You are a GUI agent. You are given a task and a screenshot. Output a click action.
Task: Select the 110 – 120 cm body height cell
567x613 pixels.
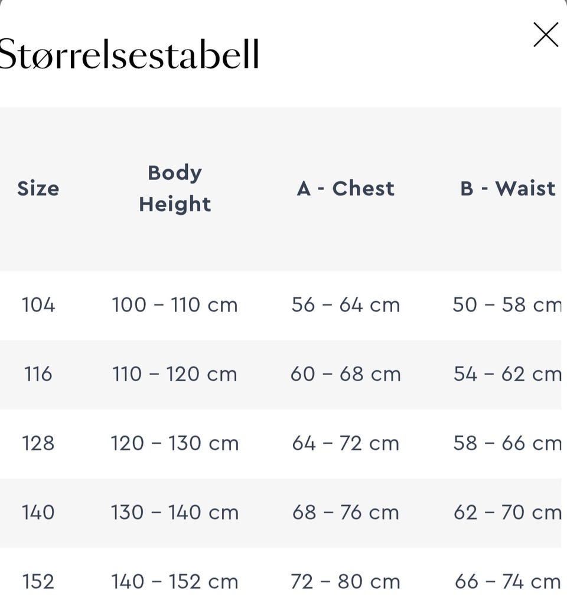coord(175,374)
